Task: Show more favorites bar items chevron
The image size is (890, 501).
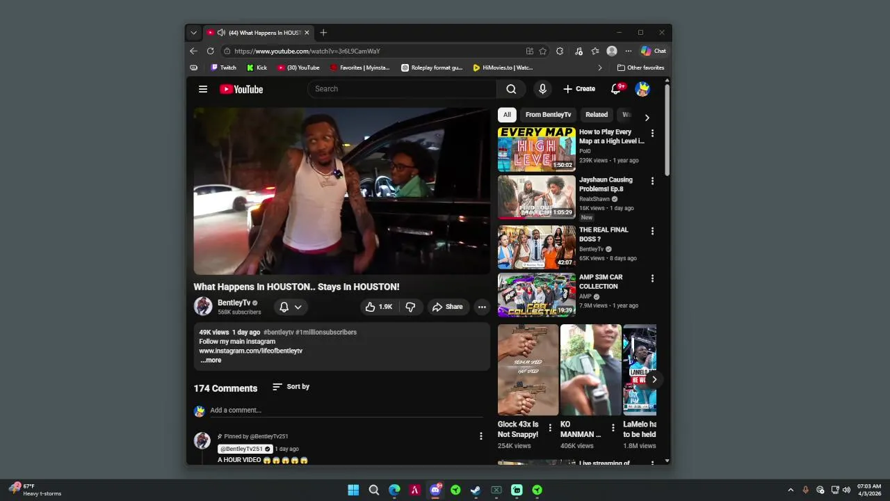Action: (x=600, y=67)
